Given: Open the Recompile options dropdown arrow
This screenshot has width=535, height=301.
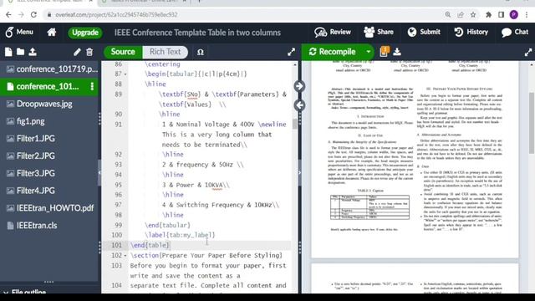Looking at the screenshot, I should pos(368,52).
